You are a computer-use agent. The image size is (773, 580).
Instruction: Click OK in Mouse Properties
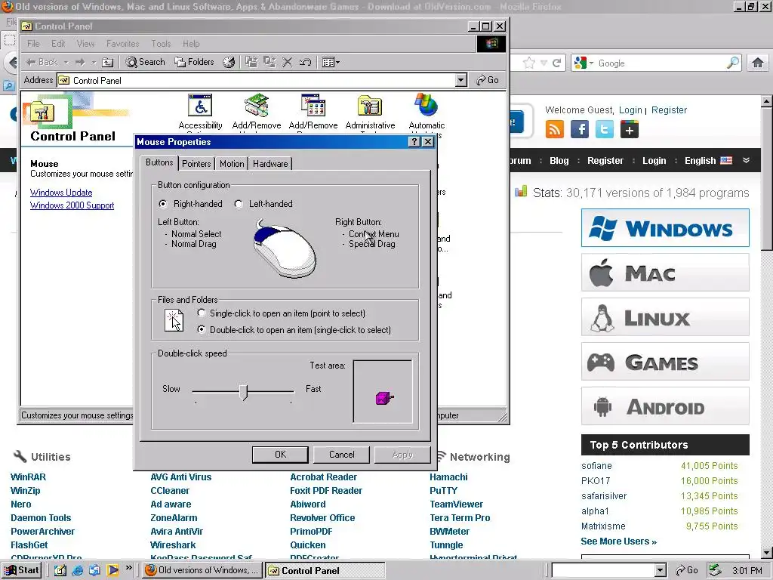(x=280, y=454)
